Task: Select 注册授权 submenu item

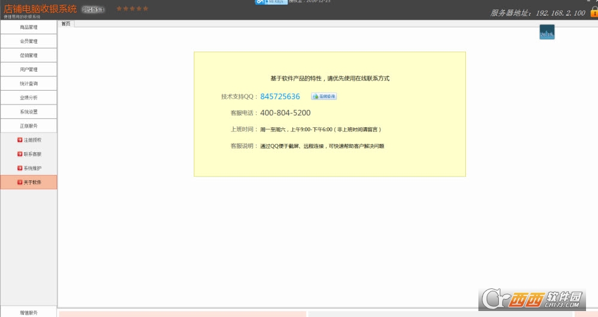Action: click(29, 140)
